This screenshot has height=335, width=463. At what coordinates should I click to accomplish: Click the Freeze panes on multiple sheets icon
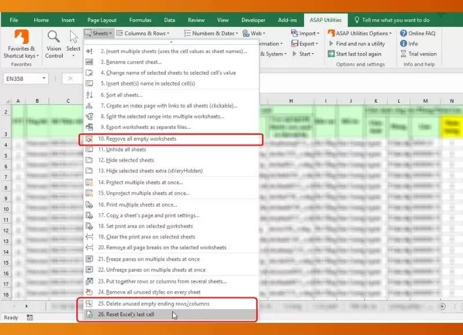click(x=89, y=259)
